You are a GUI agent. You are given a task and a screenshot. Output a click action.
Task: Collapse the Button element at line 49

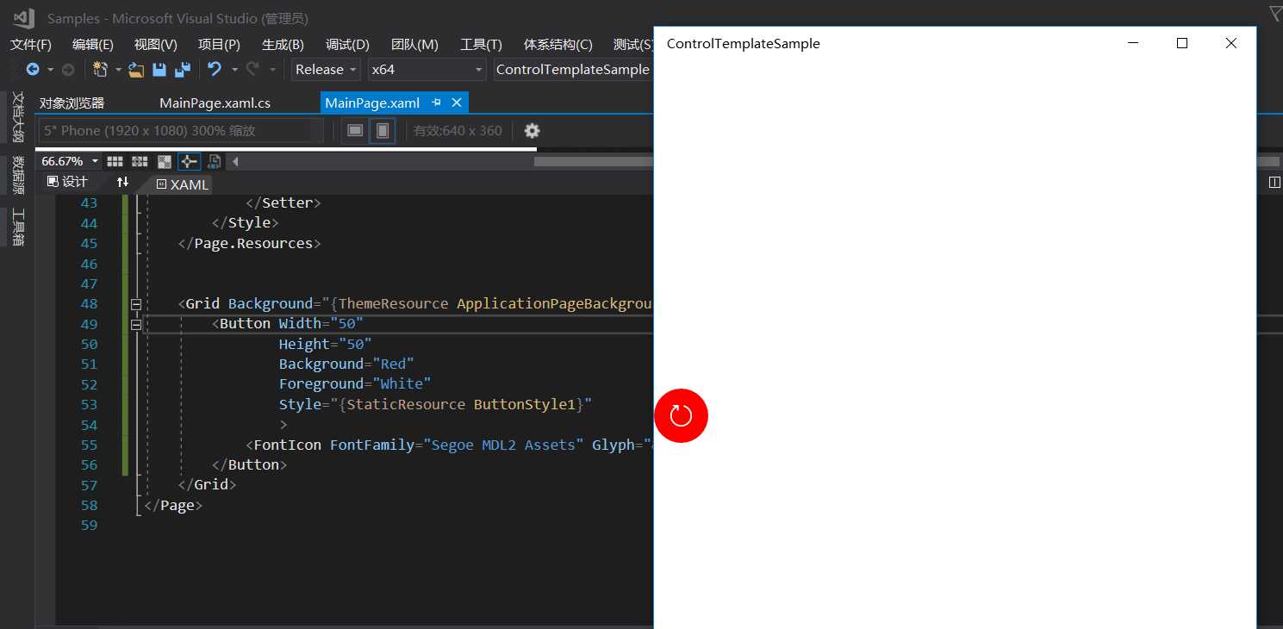click(x=135, y=325)
